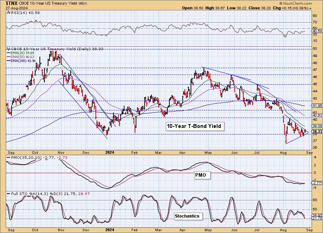The height and width of the screenshot is (233, 323).
Task: Click the 50 level label on price axis
Action: pos(315,49)
